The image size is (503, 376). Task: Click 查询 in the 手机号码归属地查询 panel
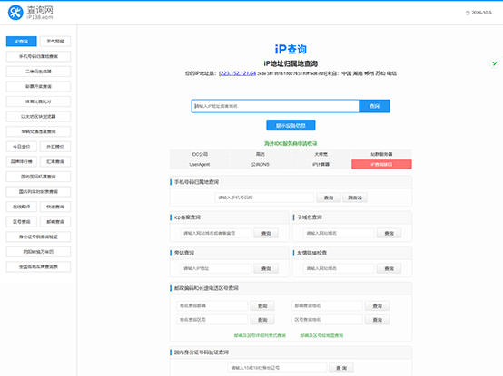(329, 198)
